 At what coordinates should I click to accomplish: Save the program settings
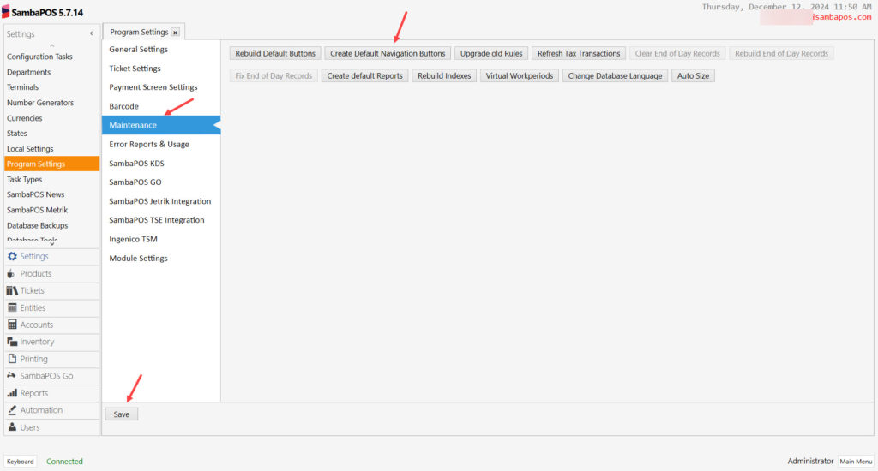(x=122, y=414)
